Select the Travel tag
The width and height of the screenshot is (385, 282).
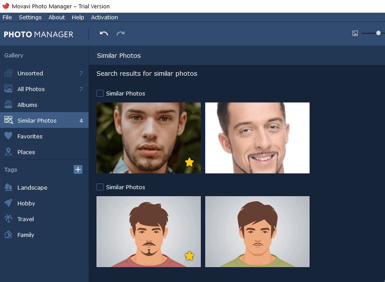[25, 219]
